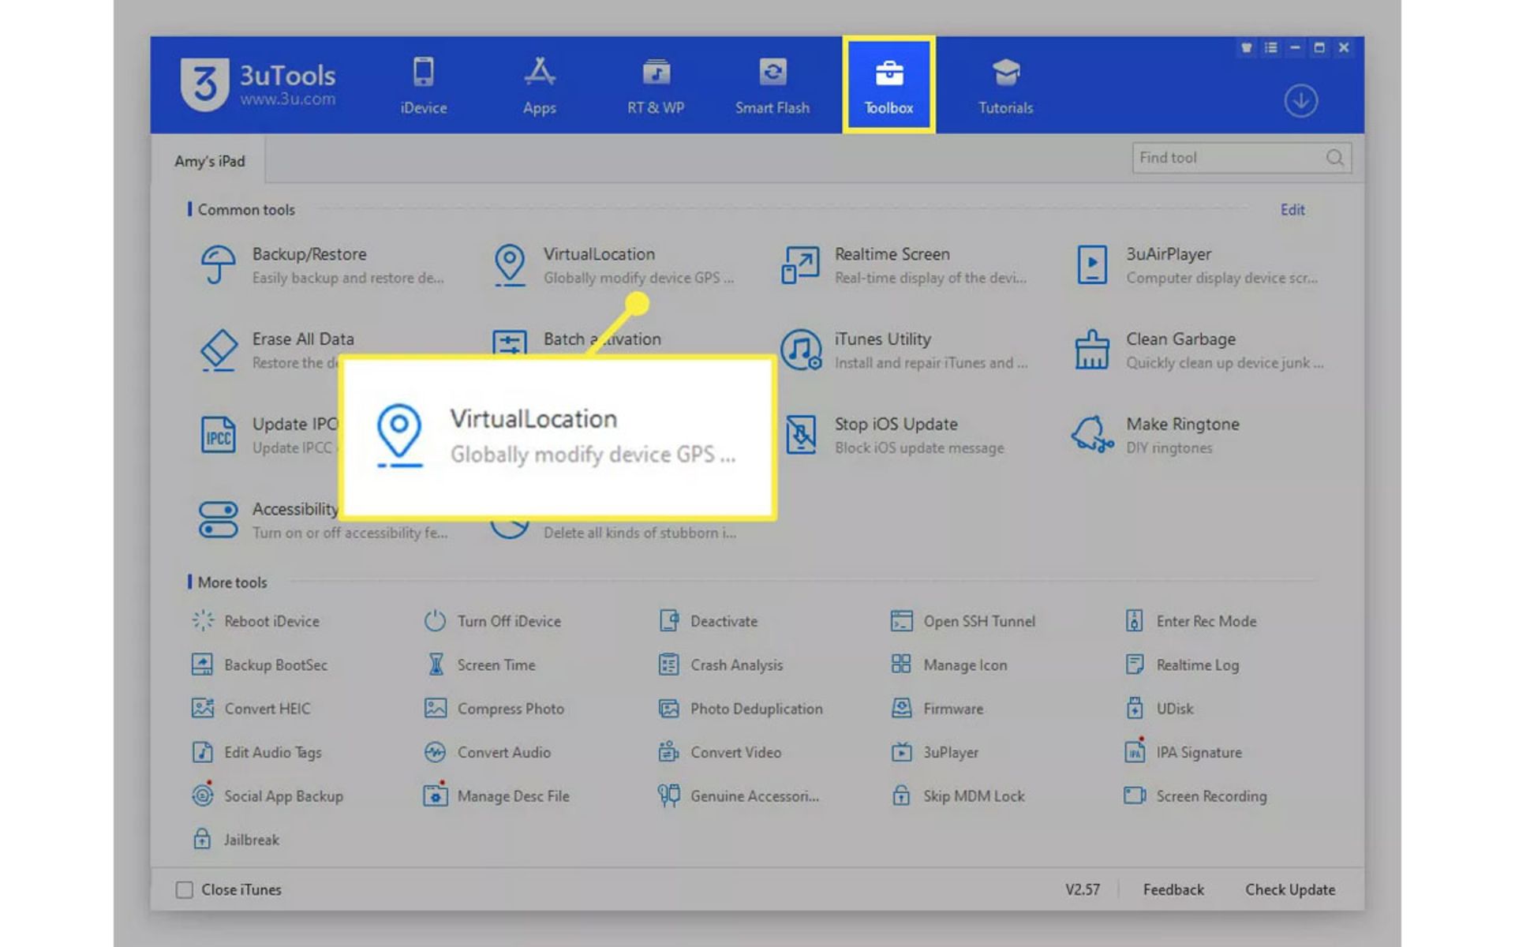Open Edit Audio Tags
Viewport: 1515px width, 947px height.
256,752
